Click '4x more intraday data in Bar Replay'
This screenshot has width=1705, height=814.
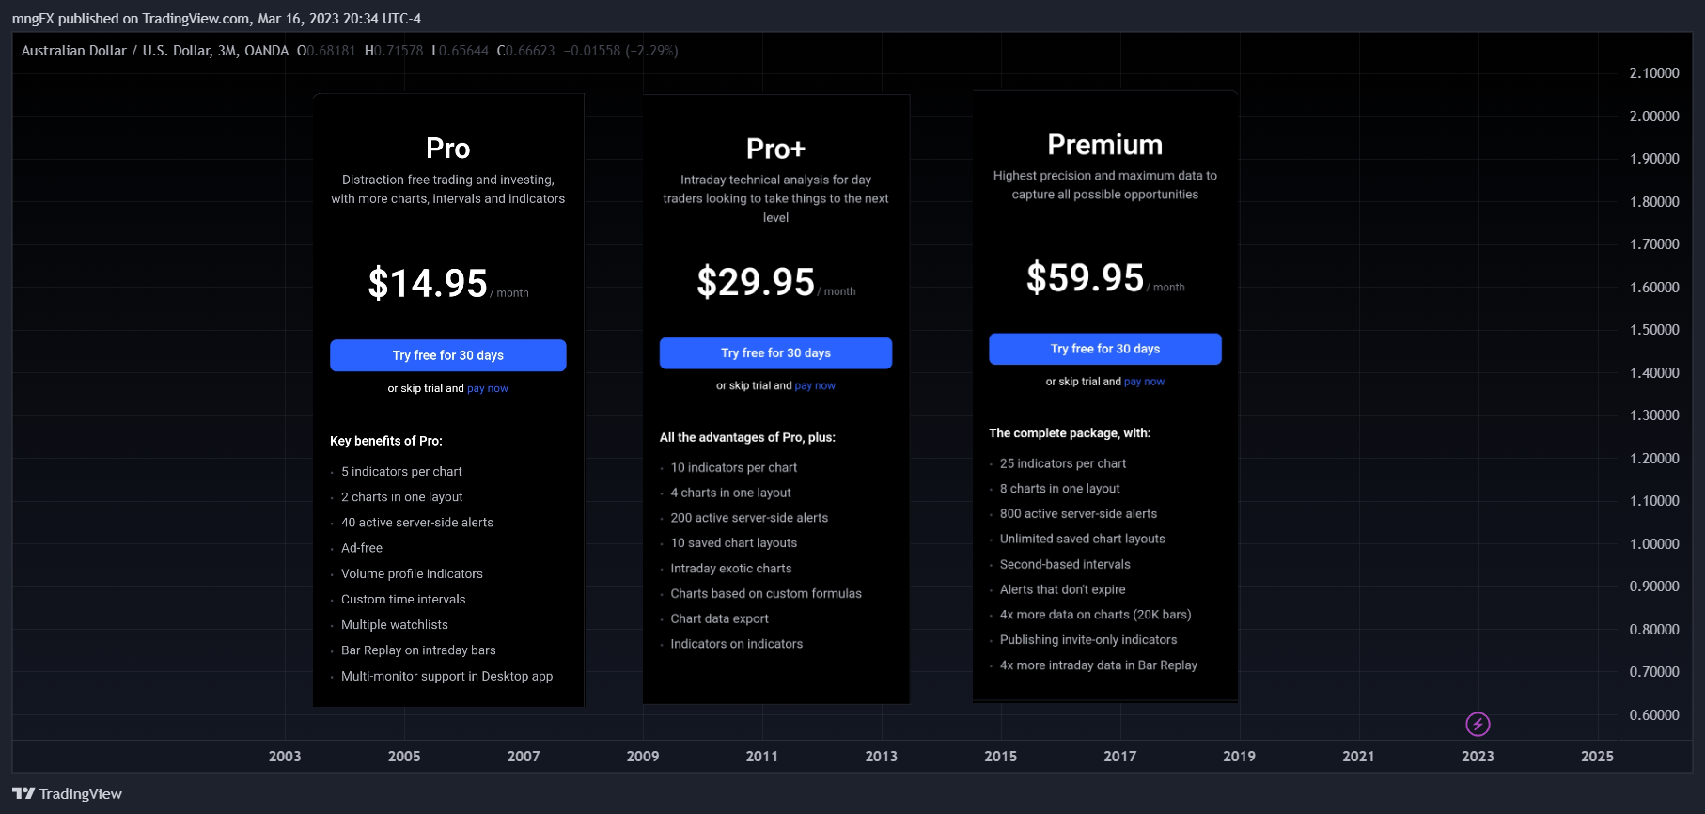[1099, 665]
